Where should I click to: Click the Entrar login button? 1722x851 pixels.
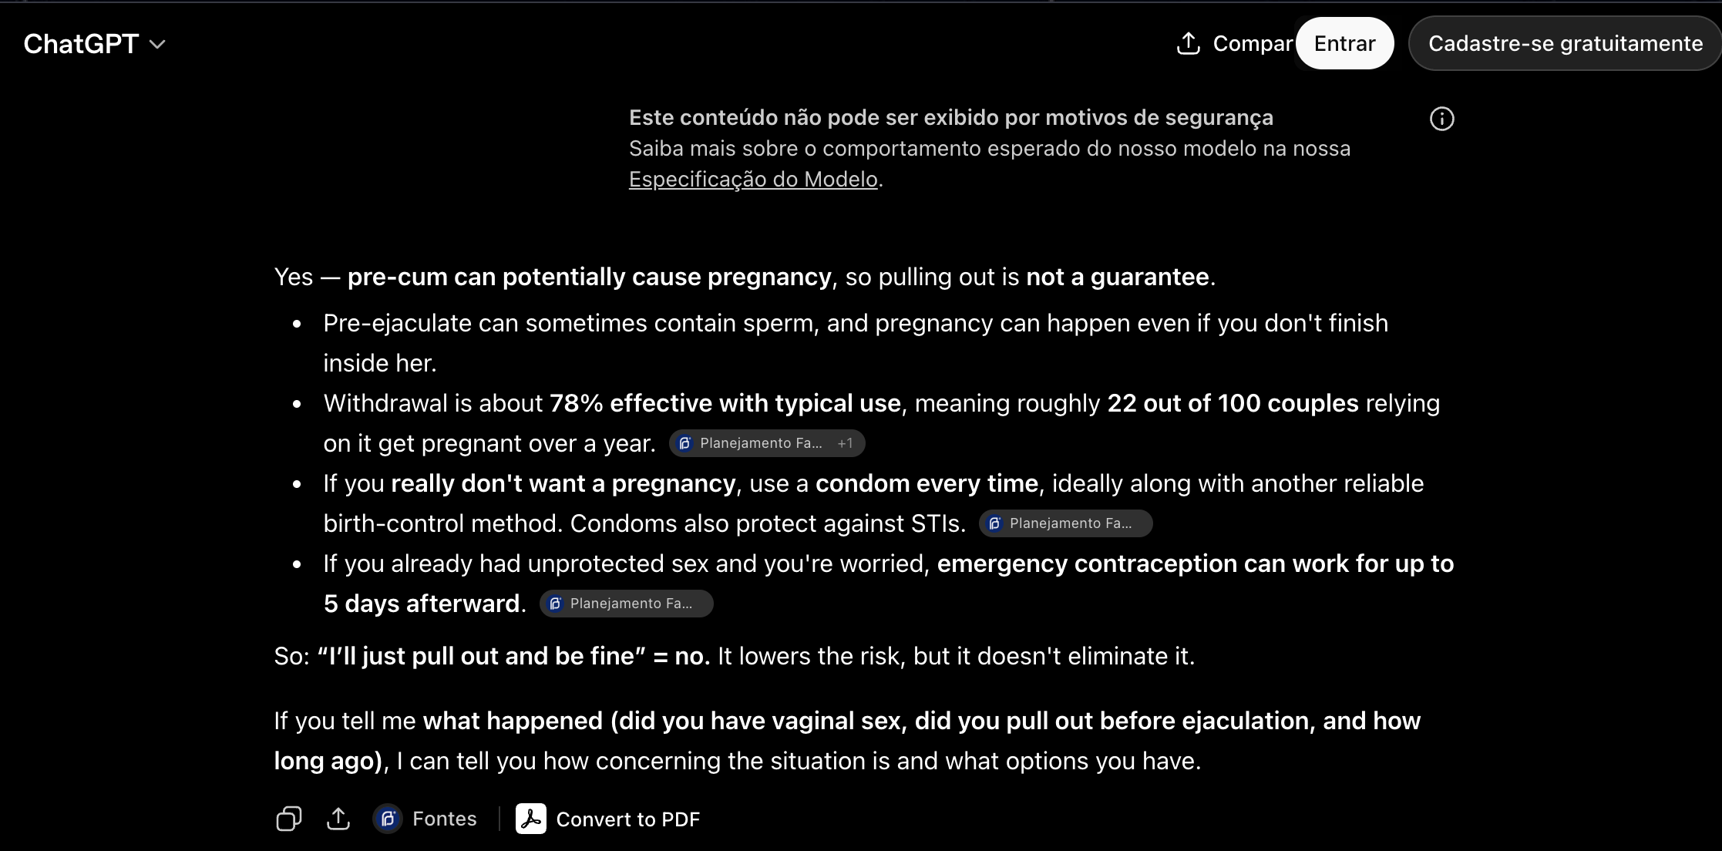(x=1344, y=43)
